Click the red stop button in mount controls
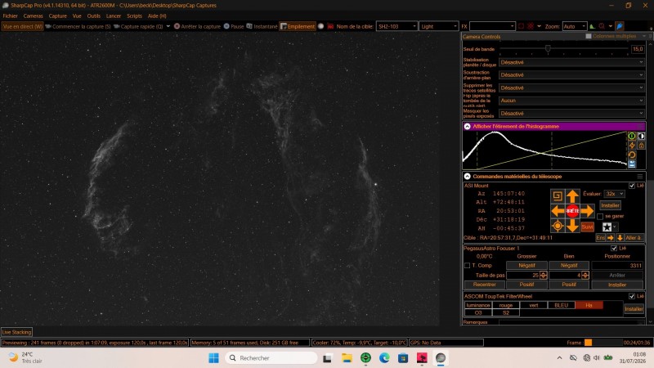 pyautogui.click(x=572, y=211)
